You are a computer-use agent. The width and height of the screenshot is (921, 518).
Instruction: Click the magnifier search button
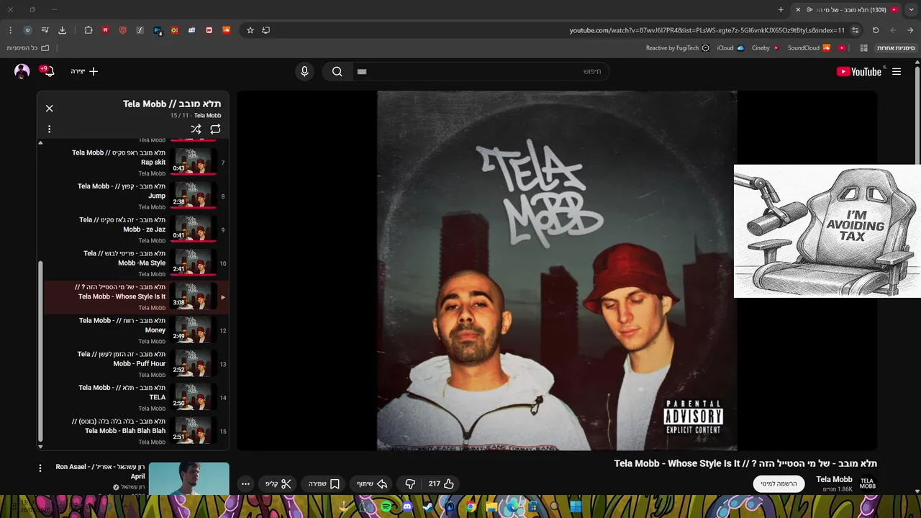pos(337,71)
